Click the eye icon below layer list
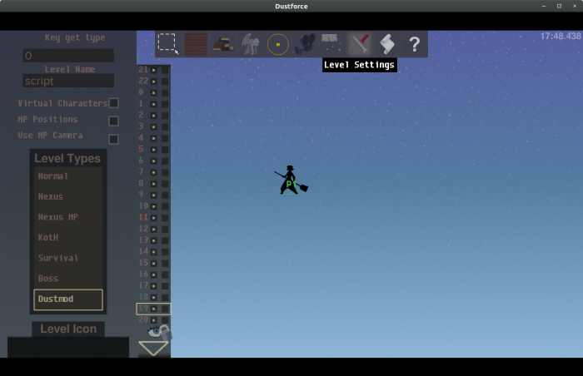The image size is (583, 376). [x=155, y=331]
